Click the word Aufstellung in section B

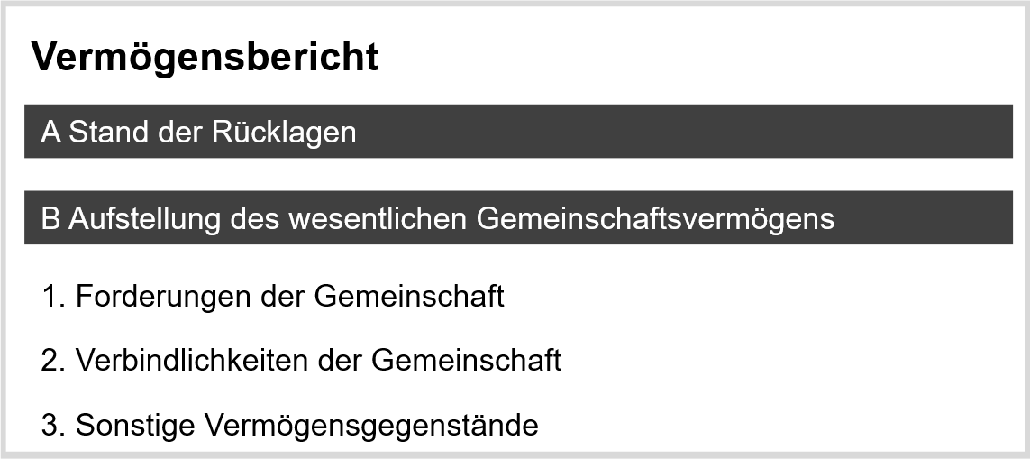tap(144, 219)
